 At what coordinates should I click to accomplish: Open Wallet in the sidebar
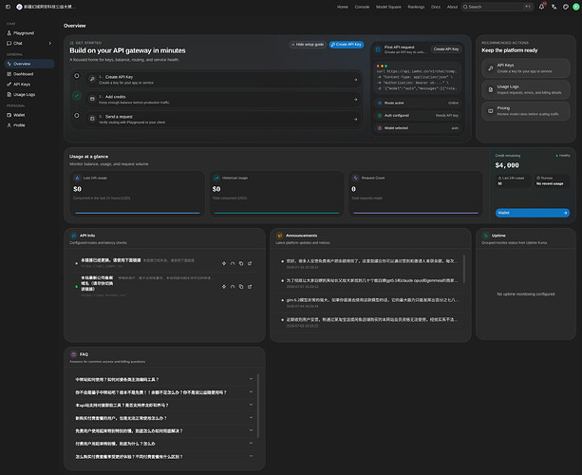pyautogui.click(x=29, y=115)
